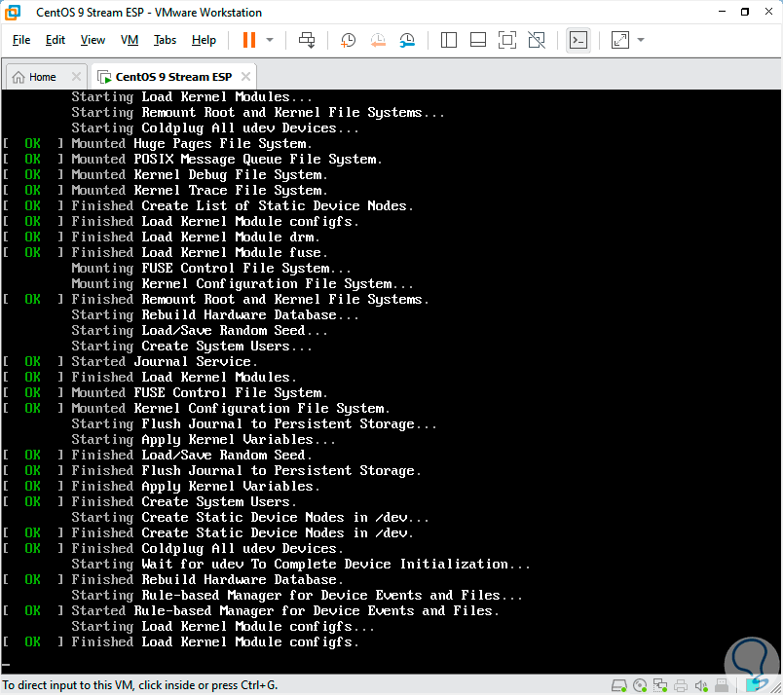Close the CentOS 9 Stream ESP tab

point(245,76)
